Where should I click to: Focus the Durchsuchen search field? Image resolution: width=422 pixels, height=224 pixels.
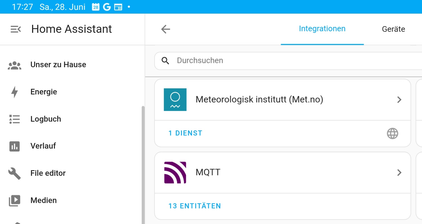tap(288, 61)
